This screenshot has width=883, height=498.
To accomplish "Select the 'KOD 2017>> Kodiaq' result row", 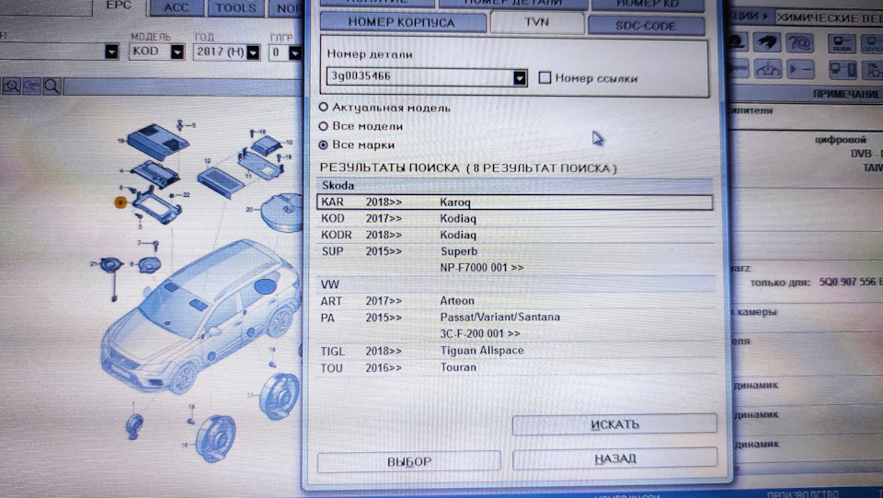I will (x=515, y=218).
